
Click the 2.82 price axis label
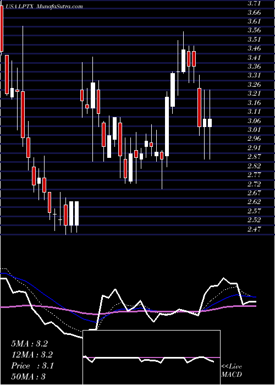pyautogui.click(x=254, y=166)
